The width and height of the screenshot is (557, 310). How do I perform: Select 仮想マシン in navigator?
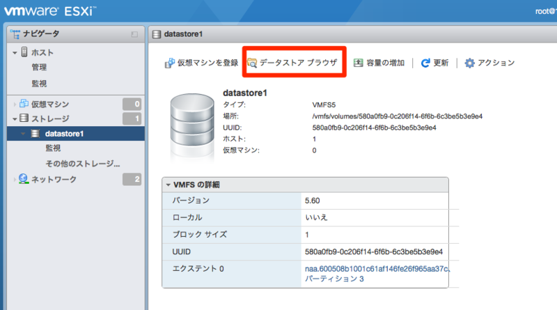click(50, 104)
